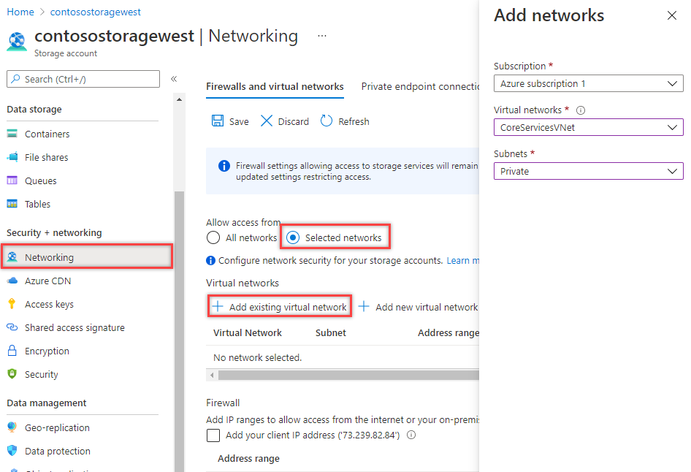
Task: Select the All networks radio option
Action: tap(213, 237)
